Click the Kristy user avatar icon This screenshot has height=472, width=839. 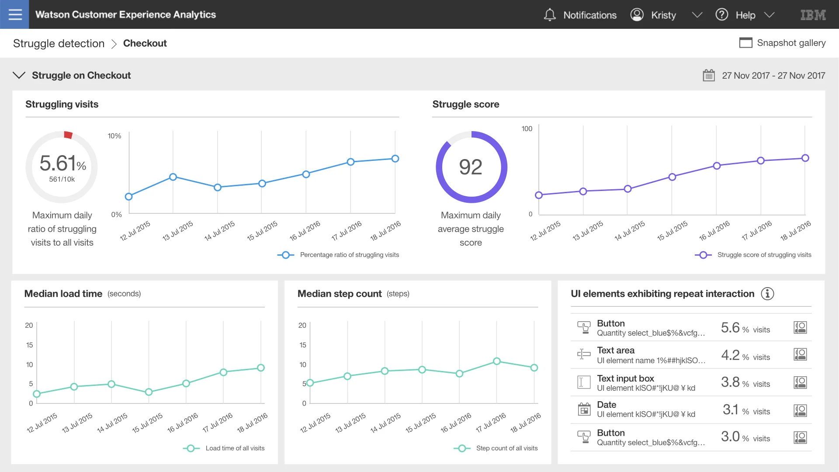(x=637, y=15)
